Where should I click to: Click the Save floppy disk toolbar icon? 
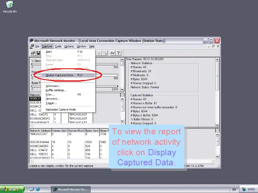(38, 53)
